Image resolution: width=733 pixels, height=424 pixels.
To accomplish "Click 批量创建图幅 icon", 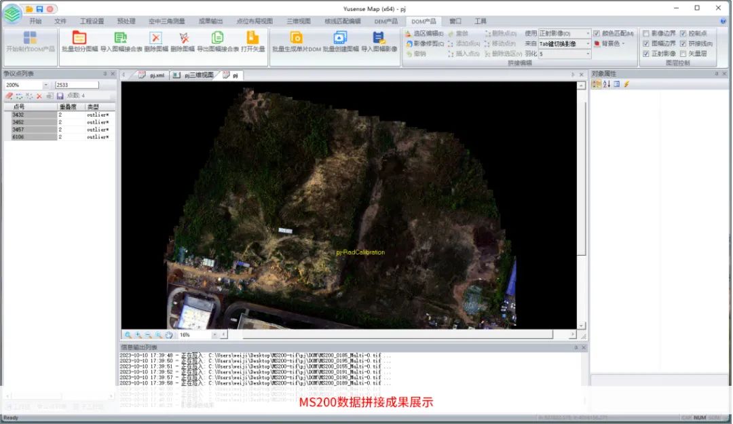I will tap(340, 38).
